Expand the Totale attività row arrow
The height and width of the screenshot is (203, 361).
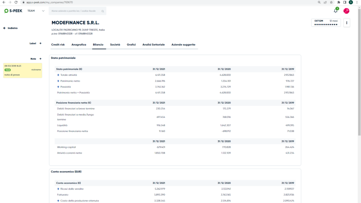(x=58, y=75)
